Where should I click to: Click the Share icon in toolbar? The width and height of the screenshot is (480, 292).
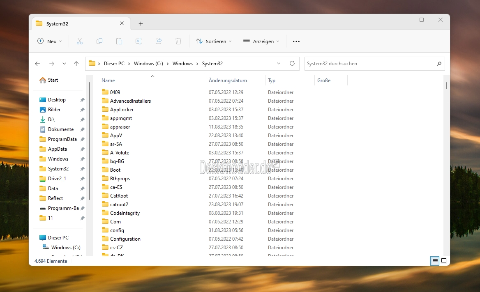tap(159, 41)
